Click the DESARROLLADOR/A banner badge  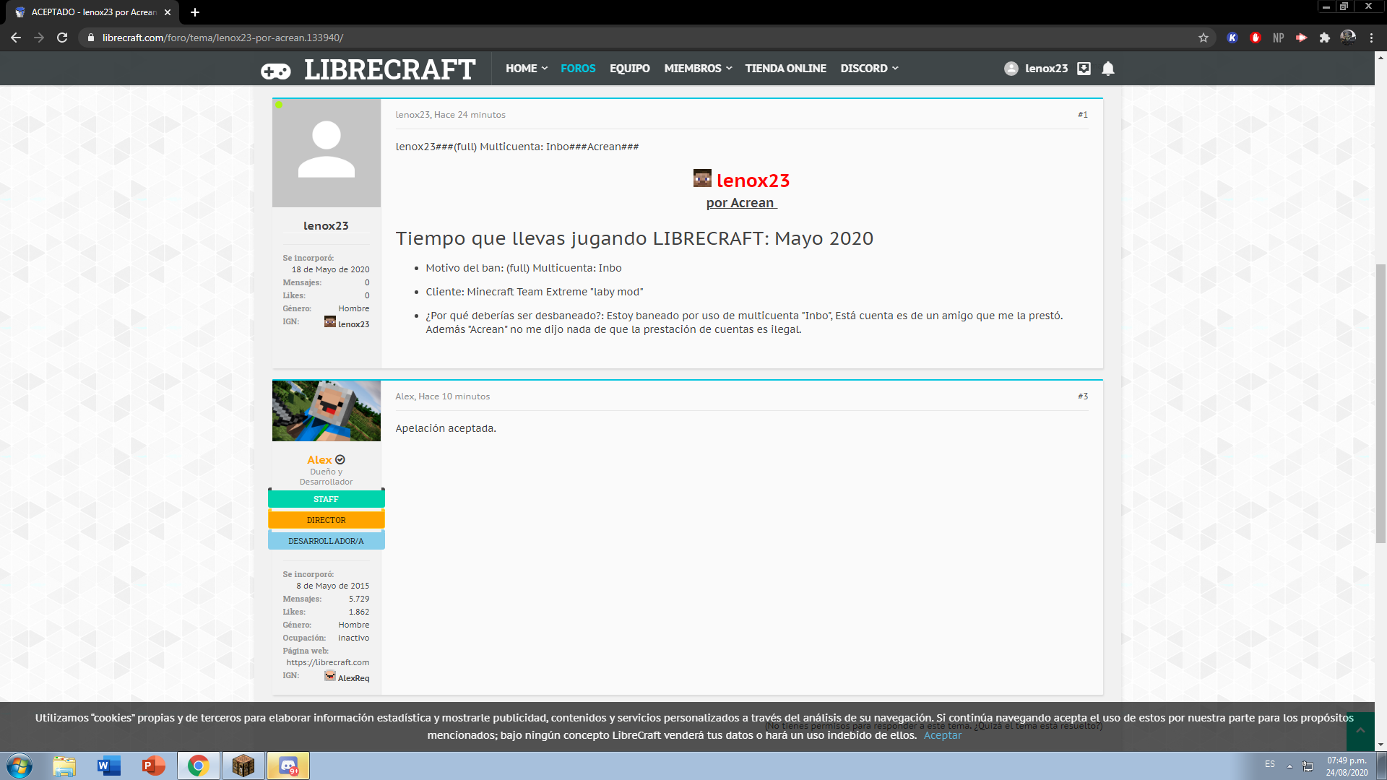click(327, 541)
